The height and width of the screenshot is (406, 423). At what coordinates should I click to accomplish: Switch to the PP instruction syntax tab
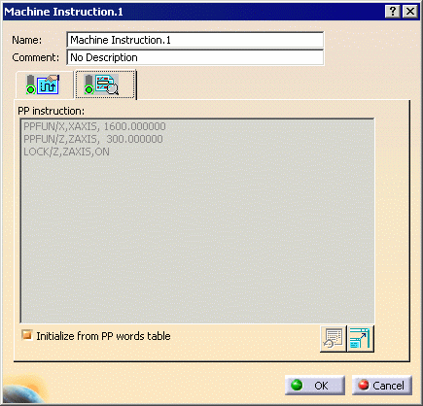(x=105, y=85)
